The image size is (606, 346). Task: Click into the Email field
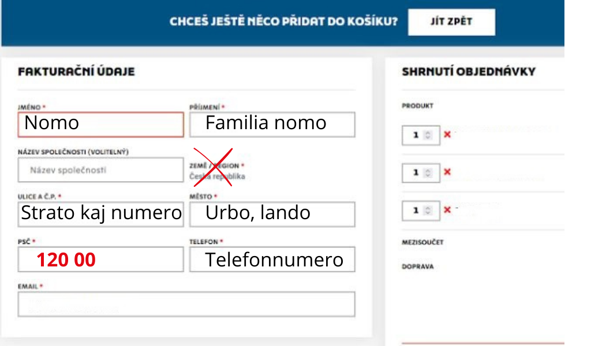(x=186, y=304)
